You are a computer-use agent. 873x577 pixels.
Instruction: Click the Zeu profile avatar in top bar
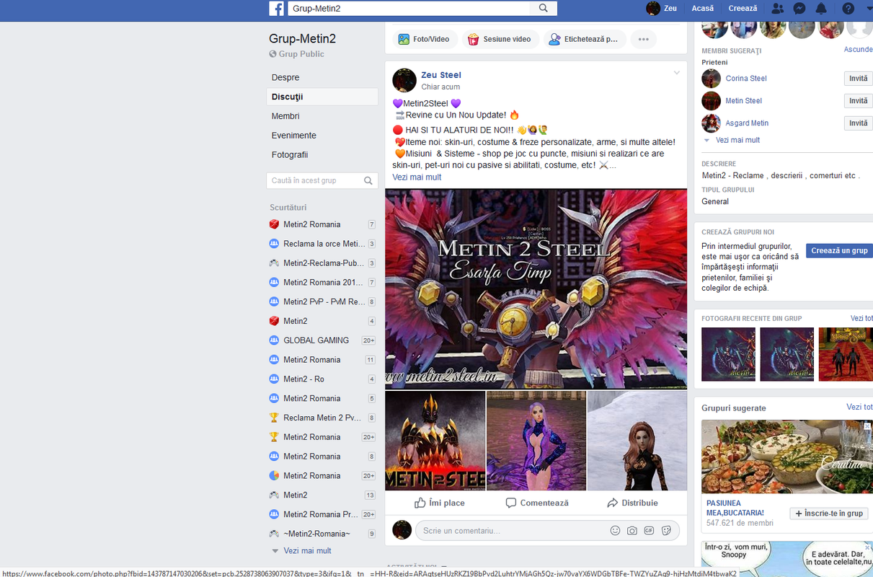(x=653, y=9)
